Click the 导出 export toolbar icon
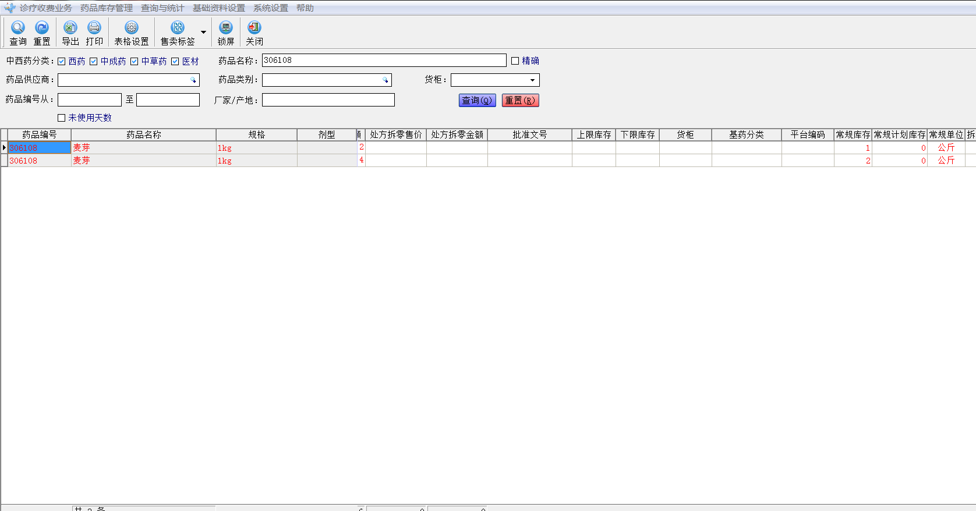976x511 pixels. [x=70, y=27]
